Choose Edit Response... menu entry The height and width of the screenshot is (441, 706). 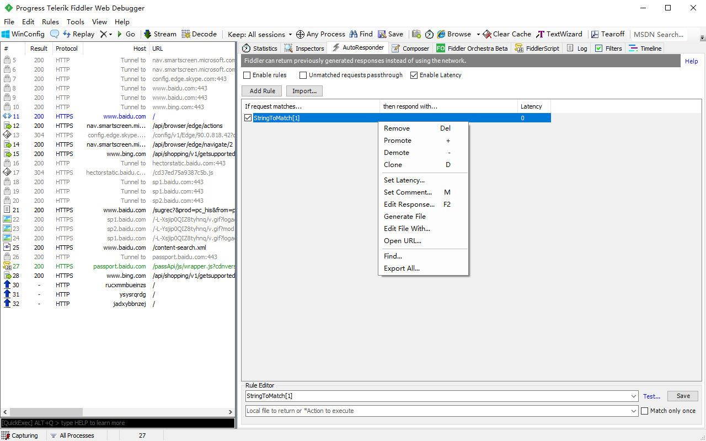(x=423, y=205)
